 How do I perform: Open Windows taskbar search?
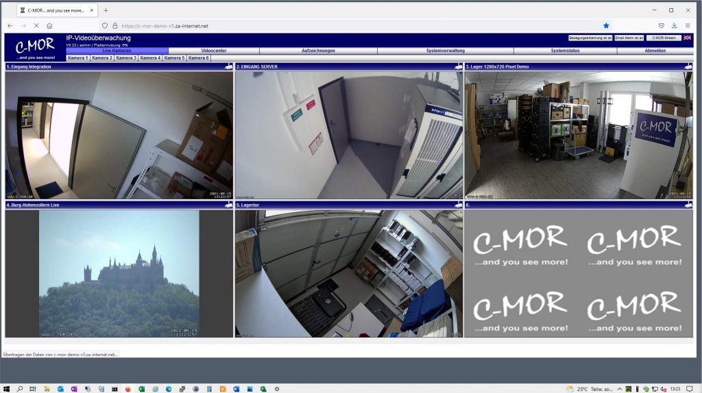(20, 389)
